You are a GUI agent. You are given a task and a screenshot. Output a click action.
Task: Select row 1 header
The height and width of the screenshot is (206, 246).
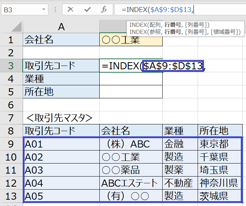click(11, 39)
